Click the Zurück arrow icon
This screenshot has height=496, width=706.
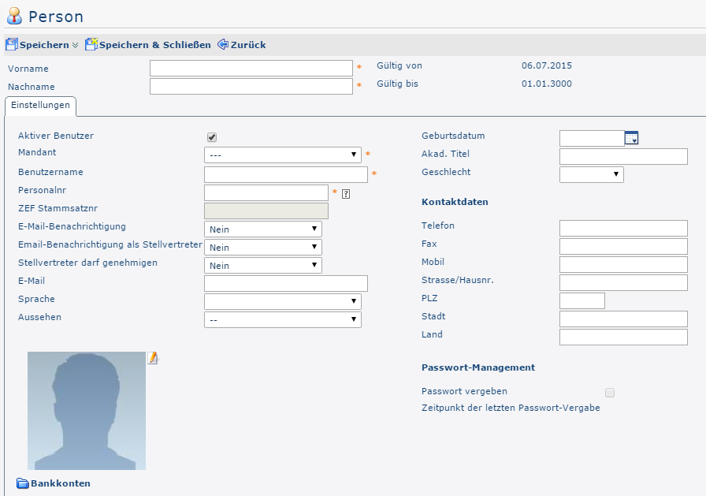(x=222, y=45)
